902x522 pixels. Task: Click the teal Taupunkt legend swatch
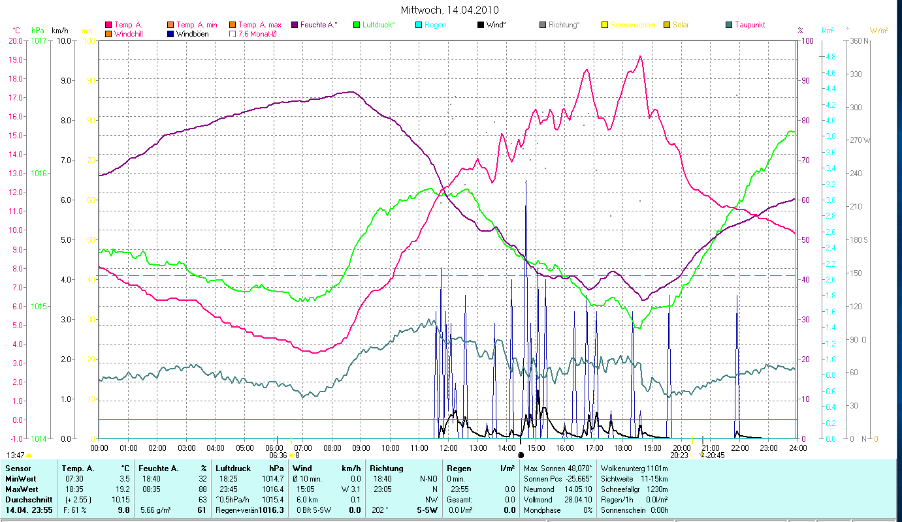point(729,25)
